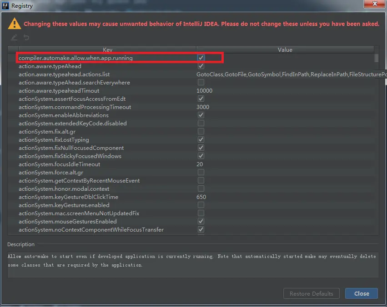The image size is (387, 307).
Task: Select actionSystem.keyGestureDblClickTime key
Action: click(68, 197)
